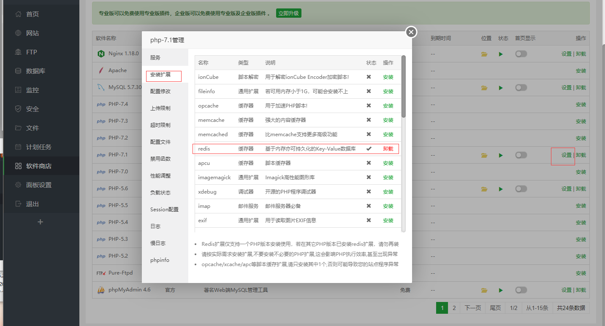Install the opcache extension
Viewport: 605px width, 326px height.
click(x=388, y=106)
